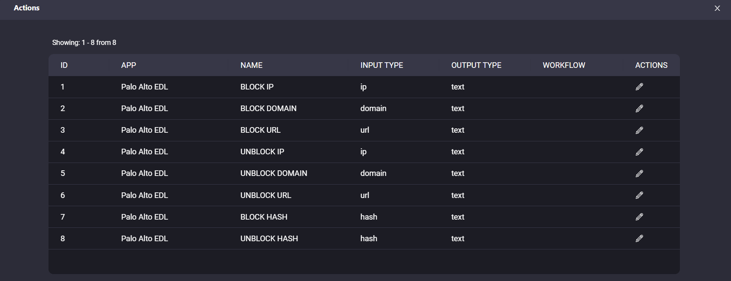
Task: Click output type text for BLOCK DOMAIN
Action: tap(458, 109)
